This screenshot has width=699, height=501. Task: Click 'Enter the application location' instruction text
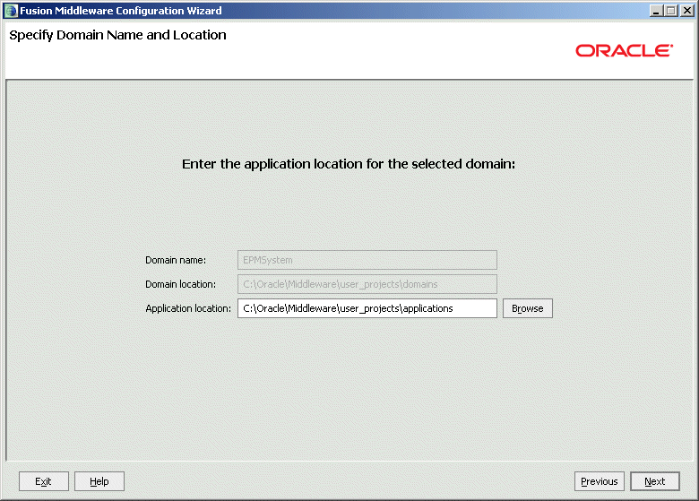[x=349, y=164]
